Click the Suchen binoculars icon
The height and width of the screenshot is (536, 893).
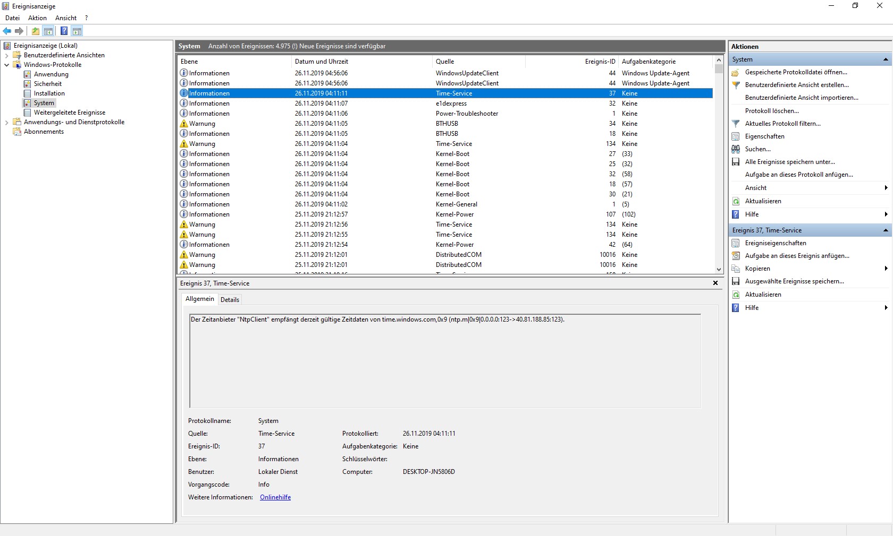point(736,149)
